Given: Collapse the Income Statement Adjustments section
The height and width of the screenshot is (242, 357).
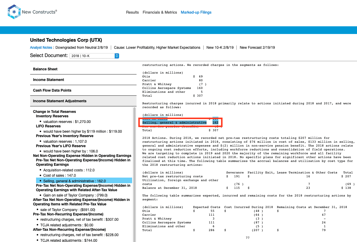Looking at the screenshot, I should pos(83,101).
